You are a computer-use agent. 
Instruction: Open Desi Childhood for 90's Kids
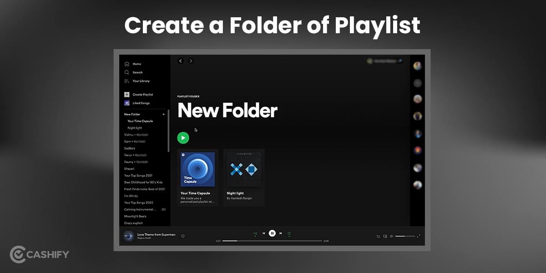[x=143, y=182]
